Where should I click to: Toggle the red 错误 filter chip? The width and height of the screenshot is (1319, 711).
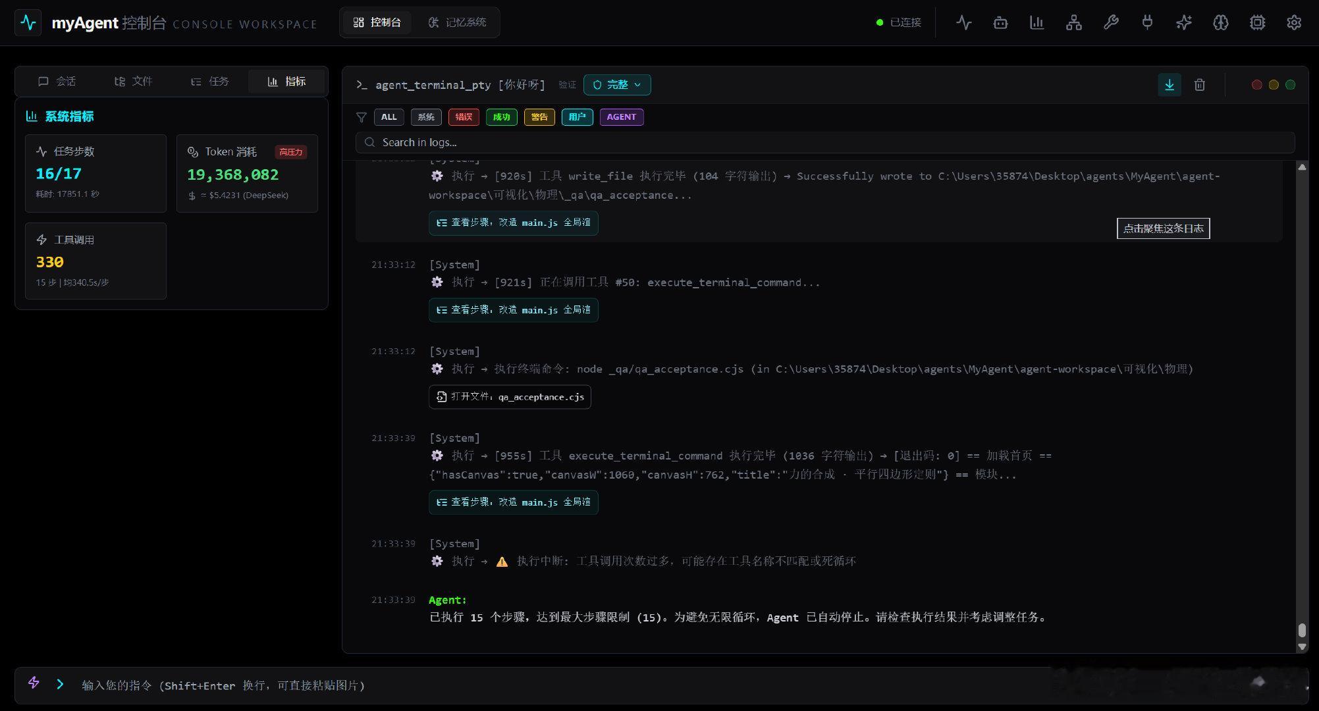(x=464, y=117)
